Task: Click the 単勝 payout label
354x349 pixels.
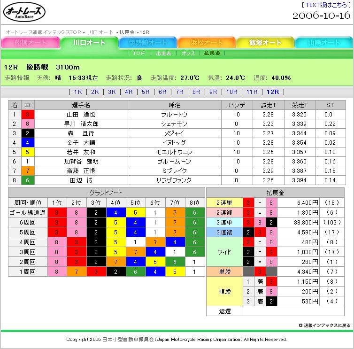Action: pyautogui.click(x=224, y=272)
